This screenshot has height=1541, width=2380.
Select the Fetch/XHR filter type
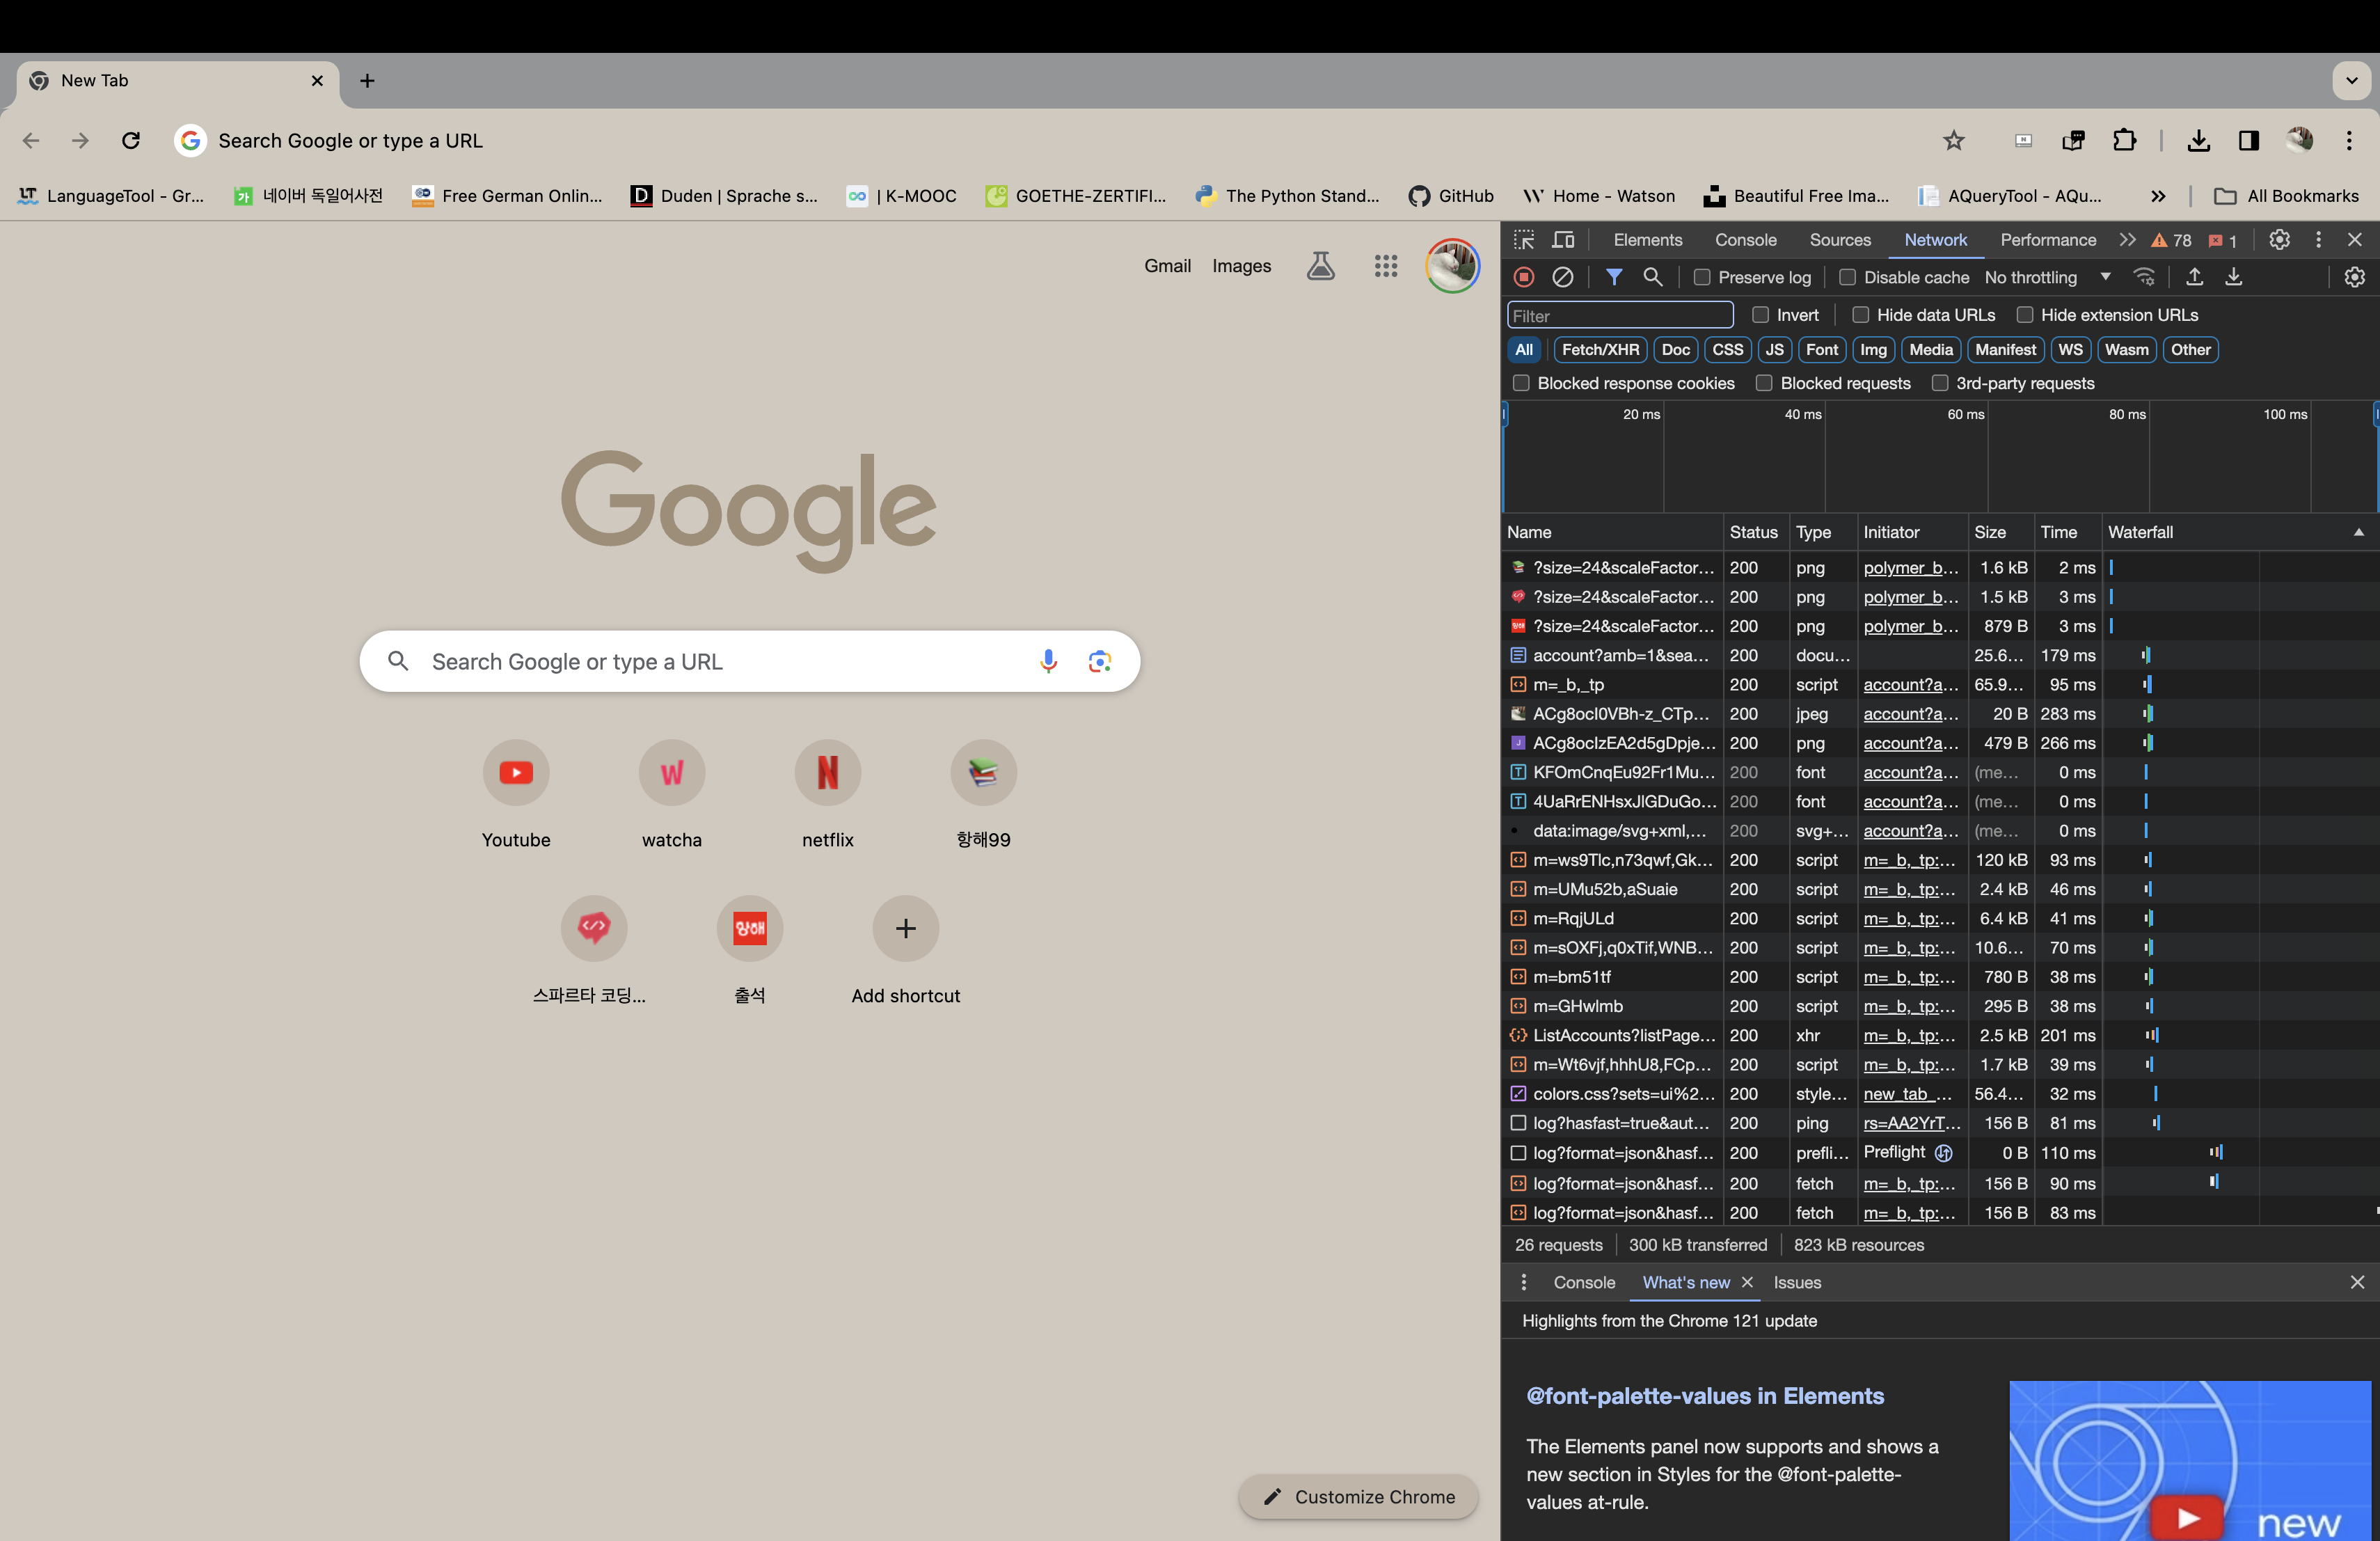click(x=1599, y=350)
